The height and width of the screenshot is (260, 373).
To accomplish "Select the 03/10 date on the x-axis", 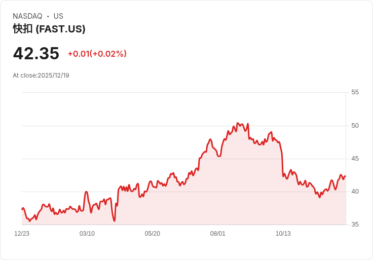I will (87, 234).
